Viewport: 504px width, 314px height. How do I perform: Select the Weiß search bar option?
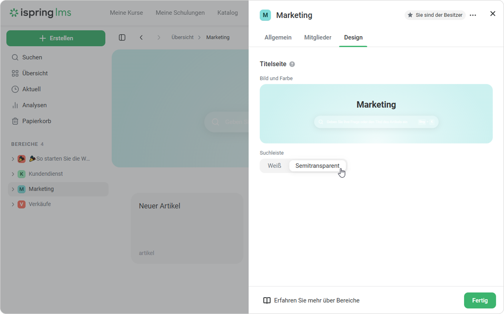[275, 166]
